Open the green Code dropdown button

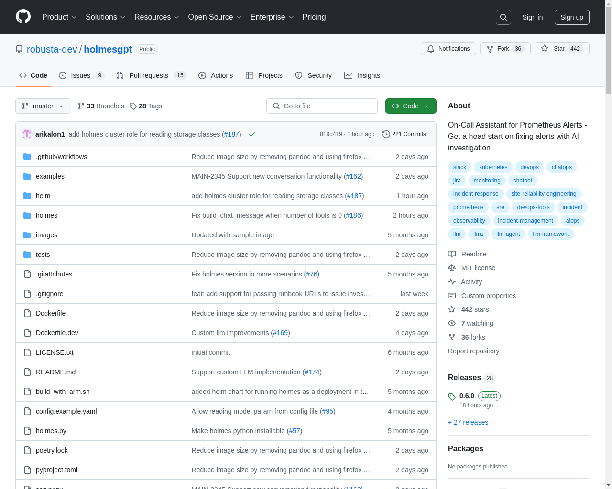tap(411, 106)
